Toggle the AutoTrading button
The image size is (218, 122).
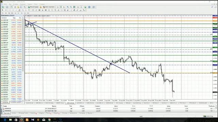[x=49, y=7]
